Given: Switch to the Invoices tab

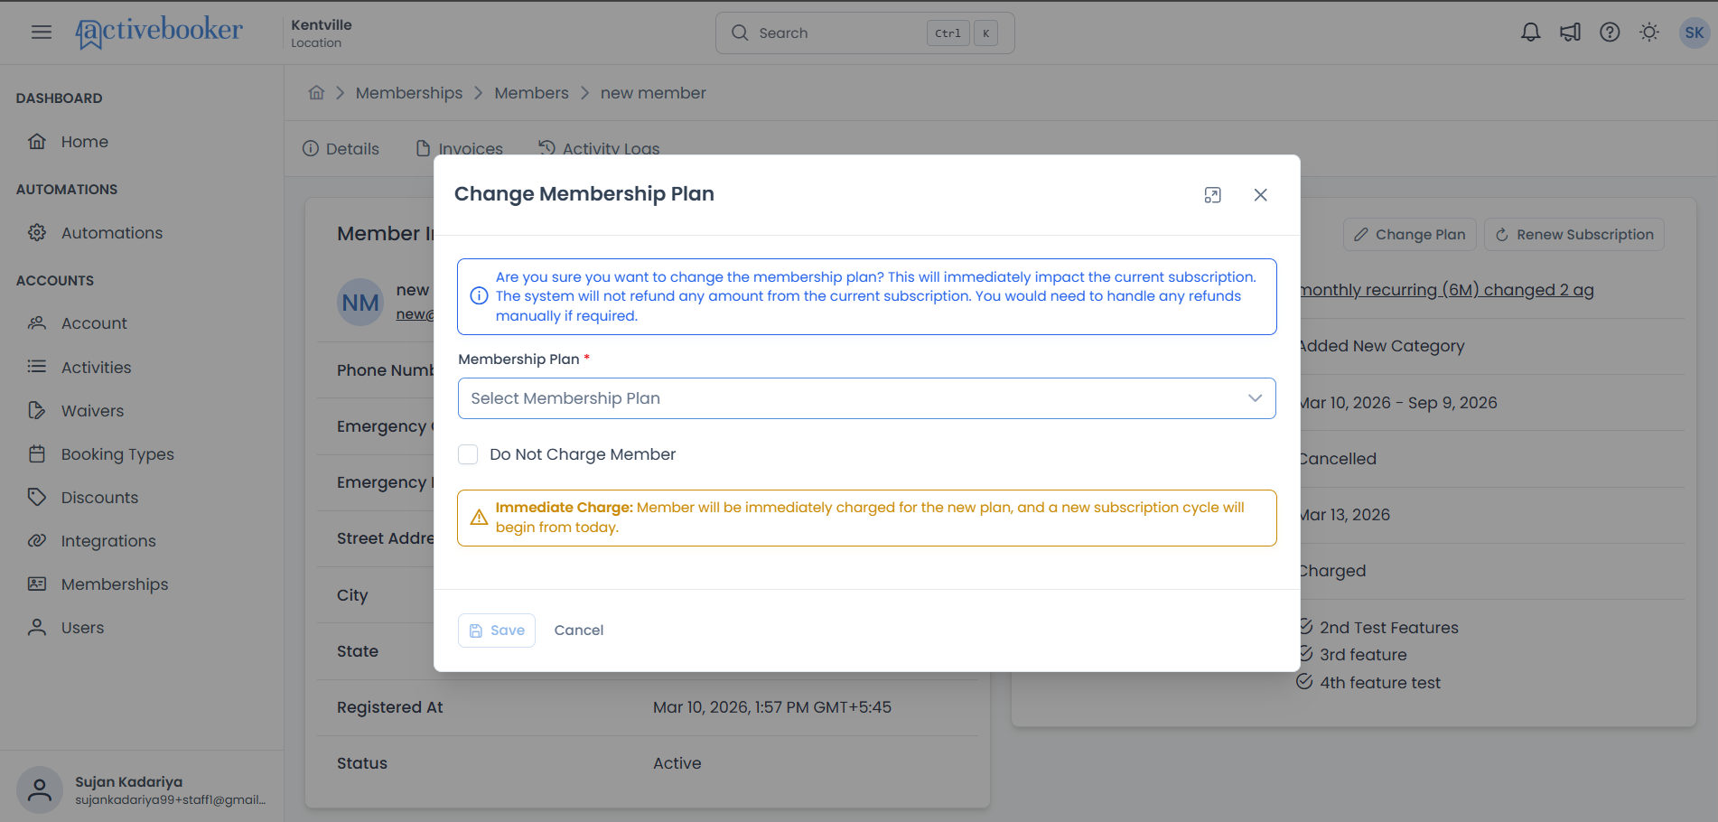Looking at the screenshot, I should [459, 149].
